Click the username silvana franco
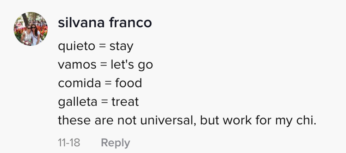The height and width of the screenshot is (153, 346). 105,23
